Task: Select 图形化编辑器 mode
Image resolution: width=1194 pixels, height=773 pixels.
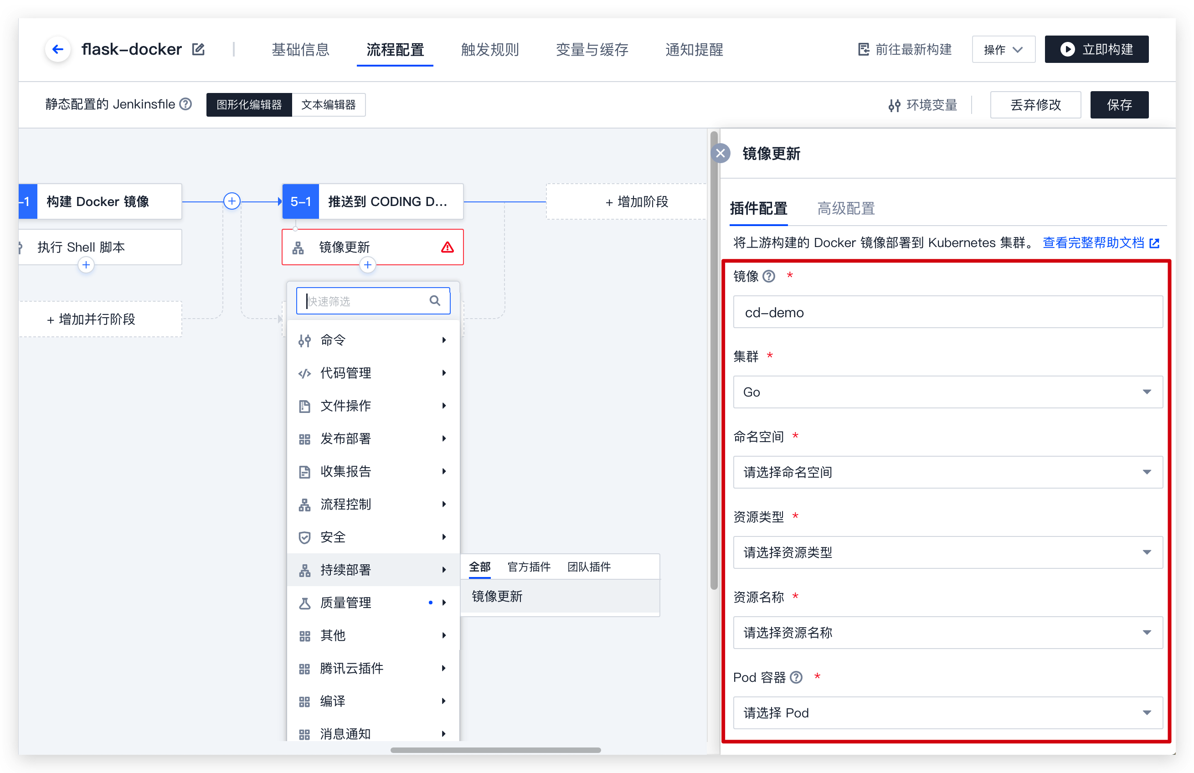Action: click(x=249, y=104)
